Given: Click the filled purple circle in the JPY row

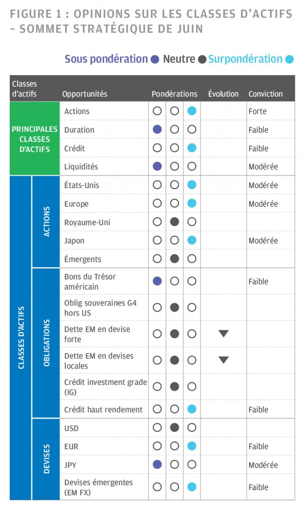Looking at the screenshot, I should 157,465.
